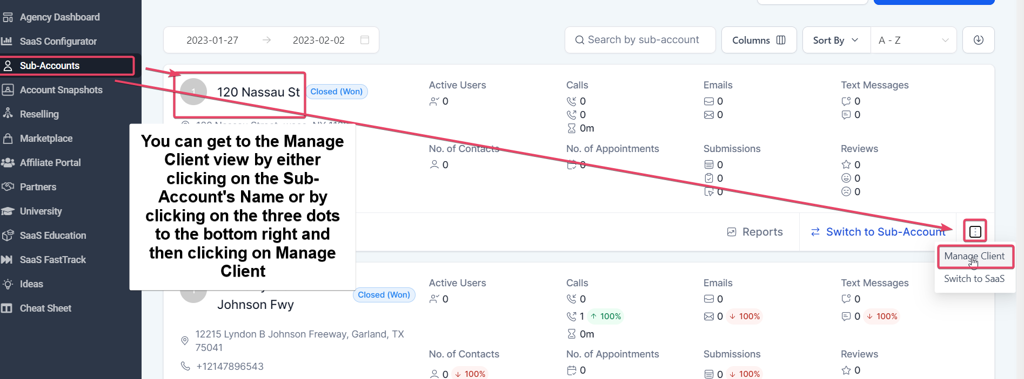Open the Columns selector
1024x379 pixels.
click(x=759, y=40)
